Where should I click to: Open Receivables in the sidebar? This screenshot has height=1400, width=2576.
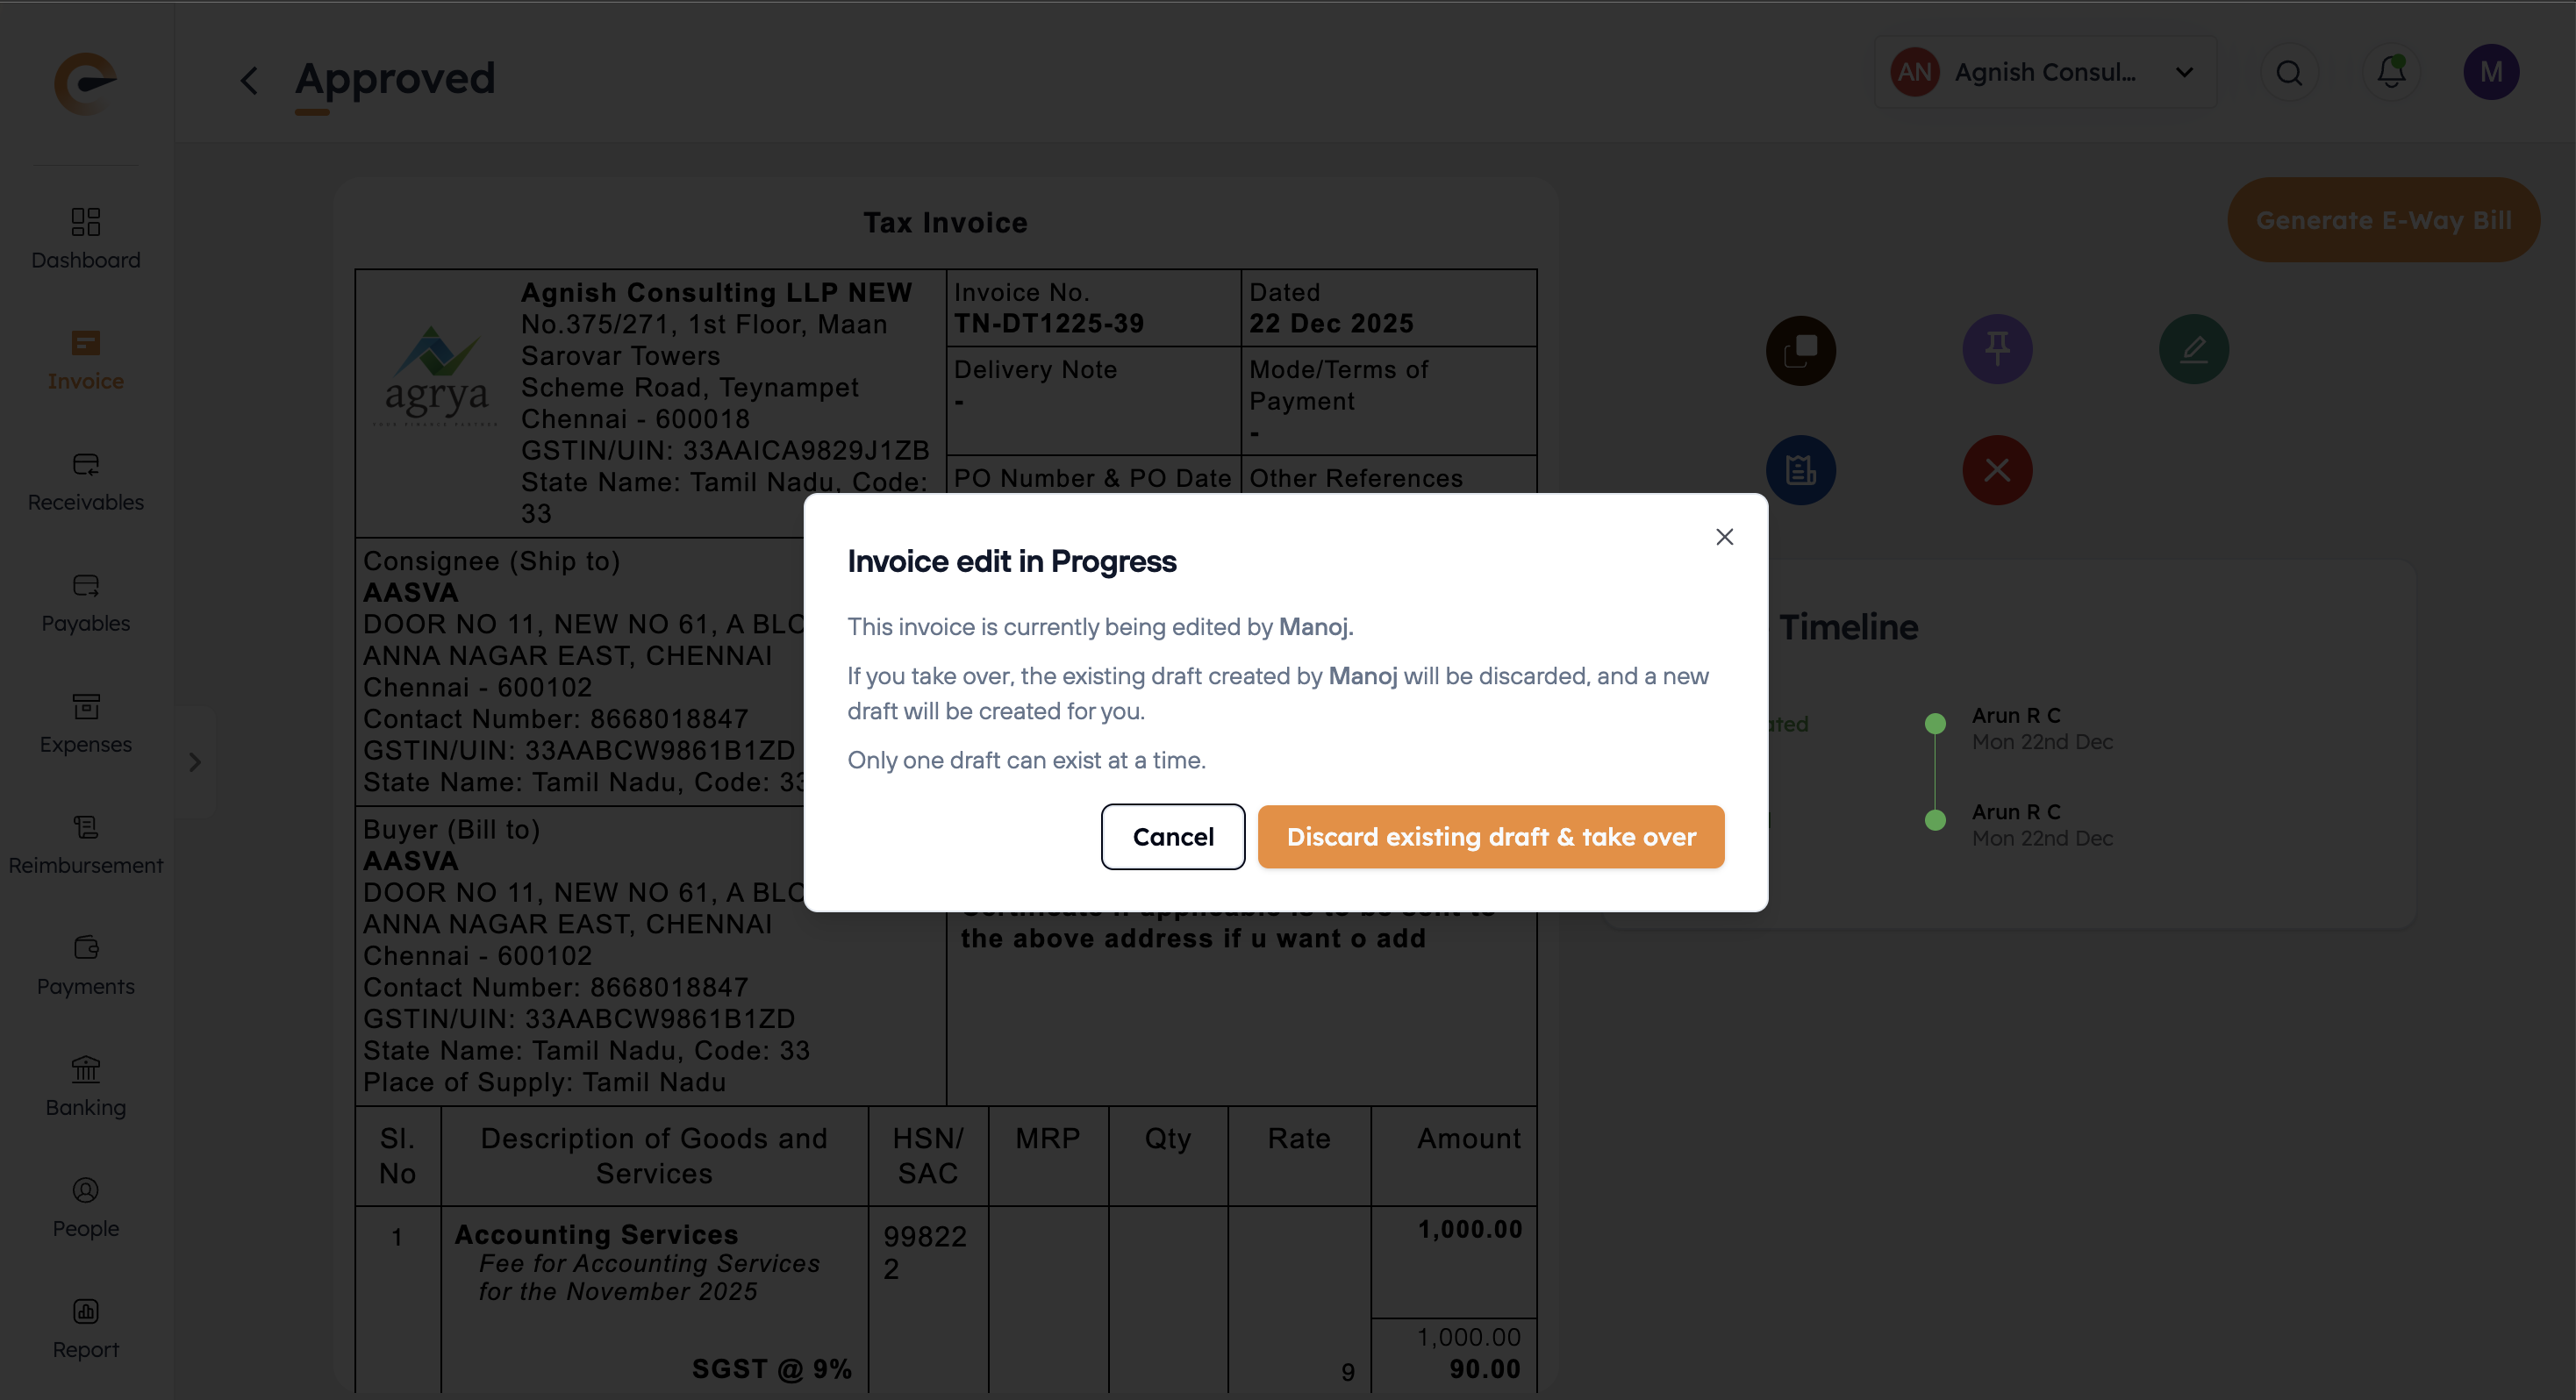(x=86, y=480)
